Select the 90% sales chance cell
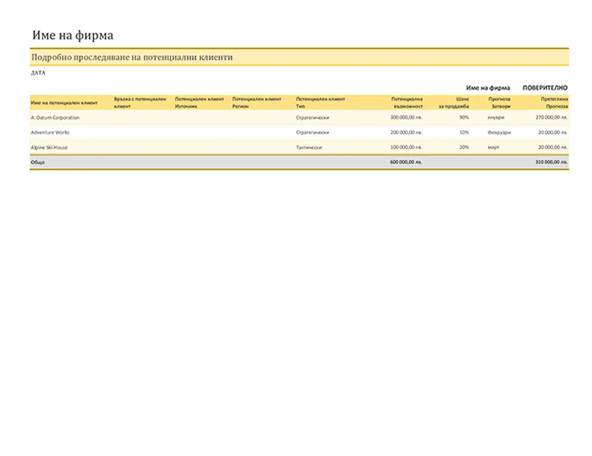Screen dimensions: 592x456 [464, 117]
